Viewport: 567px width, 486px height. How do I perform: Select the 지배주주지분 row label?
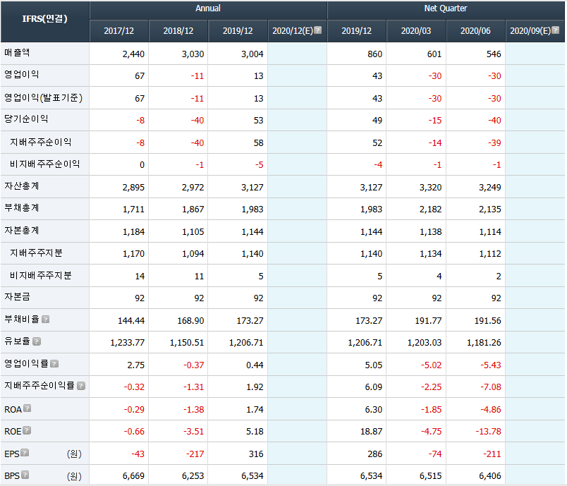pyautogui.click(x=36, y=253)
